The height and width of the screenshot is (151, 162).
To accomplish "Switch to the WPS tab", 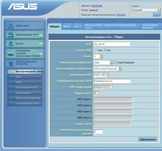I will 67,26.
